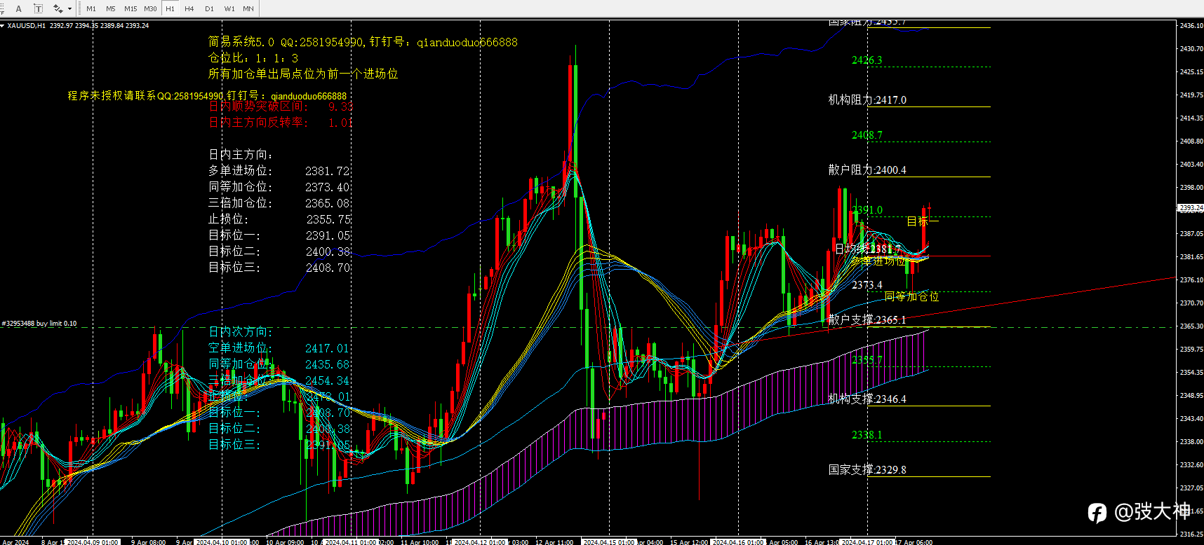Screen dimensions: 1204x545
Task: Click the 散户阻力:2400.4 resistance label
Action: [x=867, y=170]
